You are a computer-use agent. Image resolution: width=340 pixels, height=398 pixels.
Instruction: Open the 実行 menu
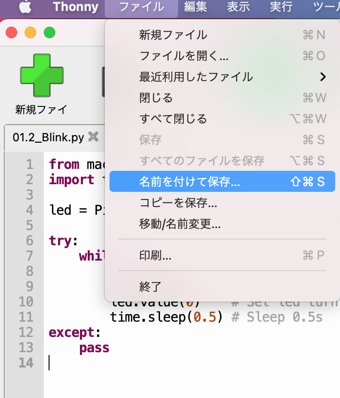[281, 7]
